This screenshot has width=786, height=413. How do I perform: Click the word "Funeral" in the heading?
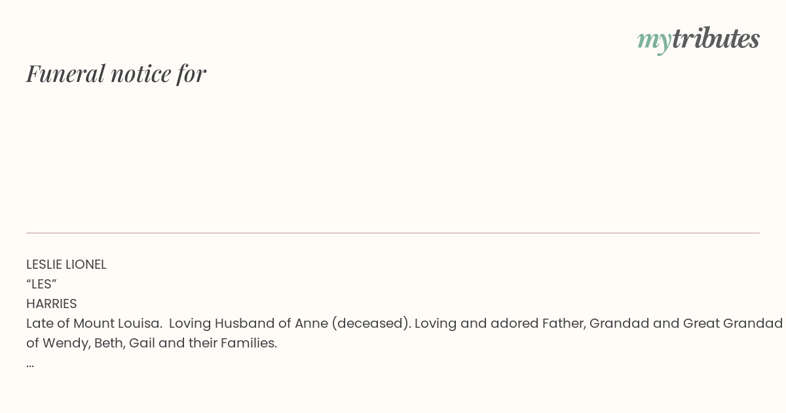[x=65, y=73]
